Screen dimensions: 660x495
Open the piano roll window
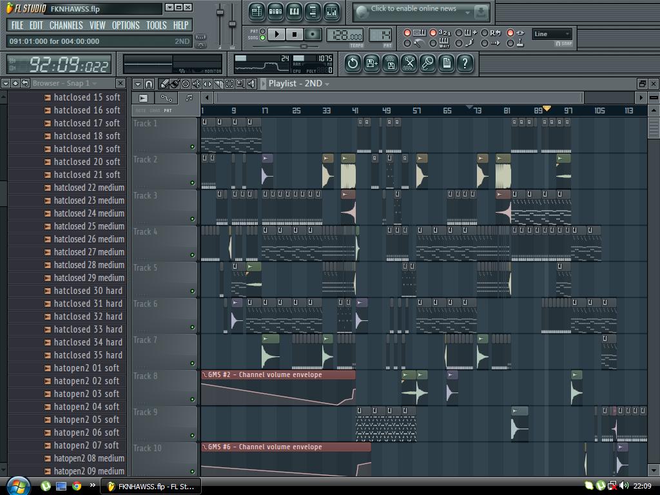294,12
